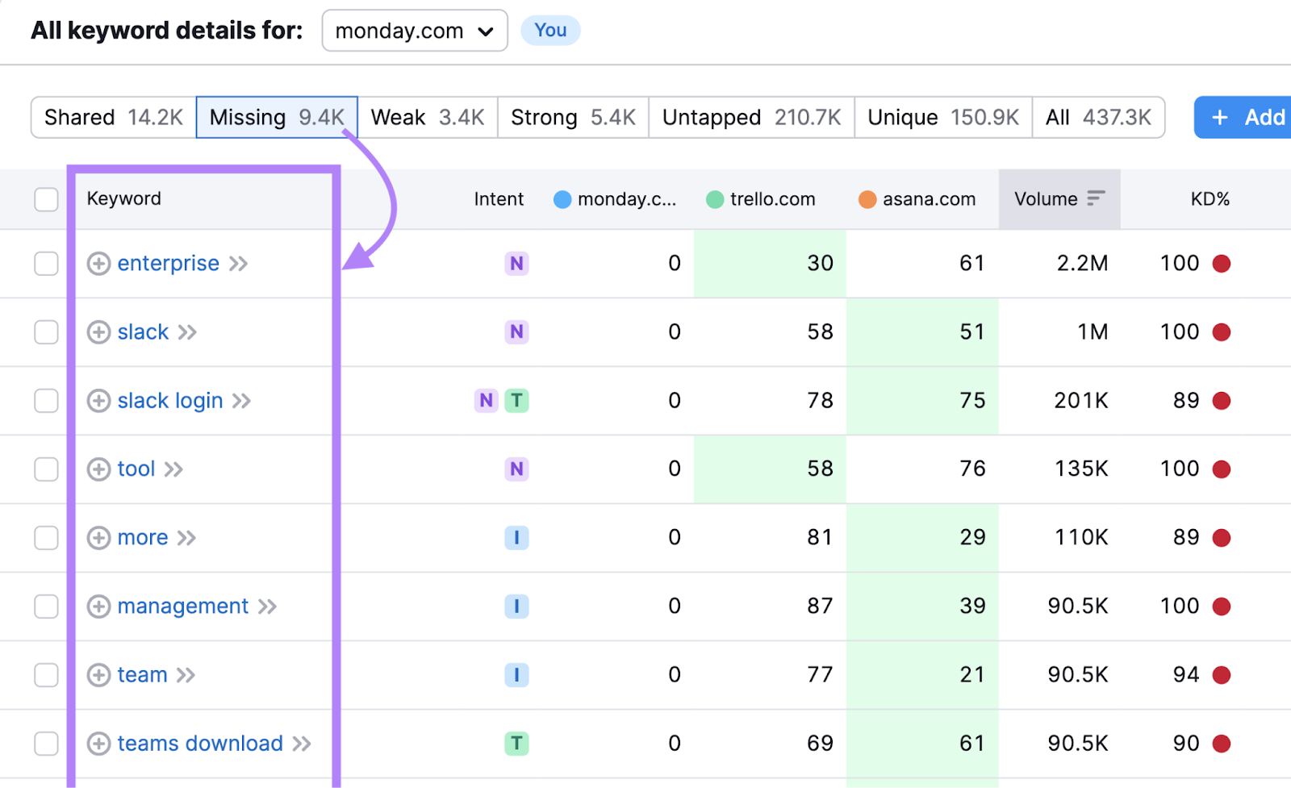1291x788 pixels.
Task: Click the double-arrow icon next to "slack"
Action: (187, 331)
